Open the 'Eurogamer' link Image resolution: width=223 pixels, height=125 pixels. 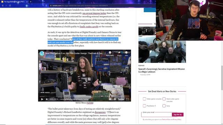point(100,112)
